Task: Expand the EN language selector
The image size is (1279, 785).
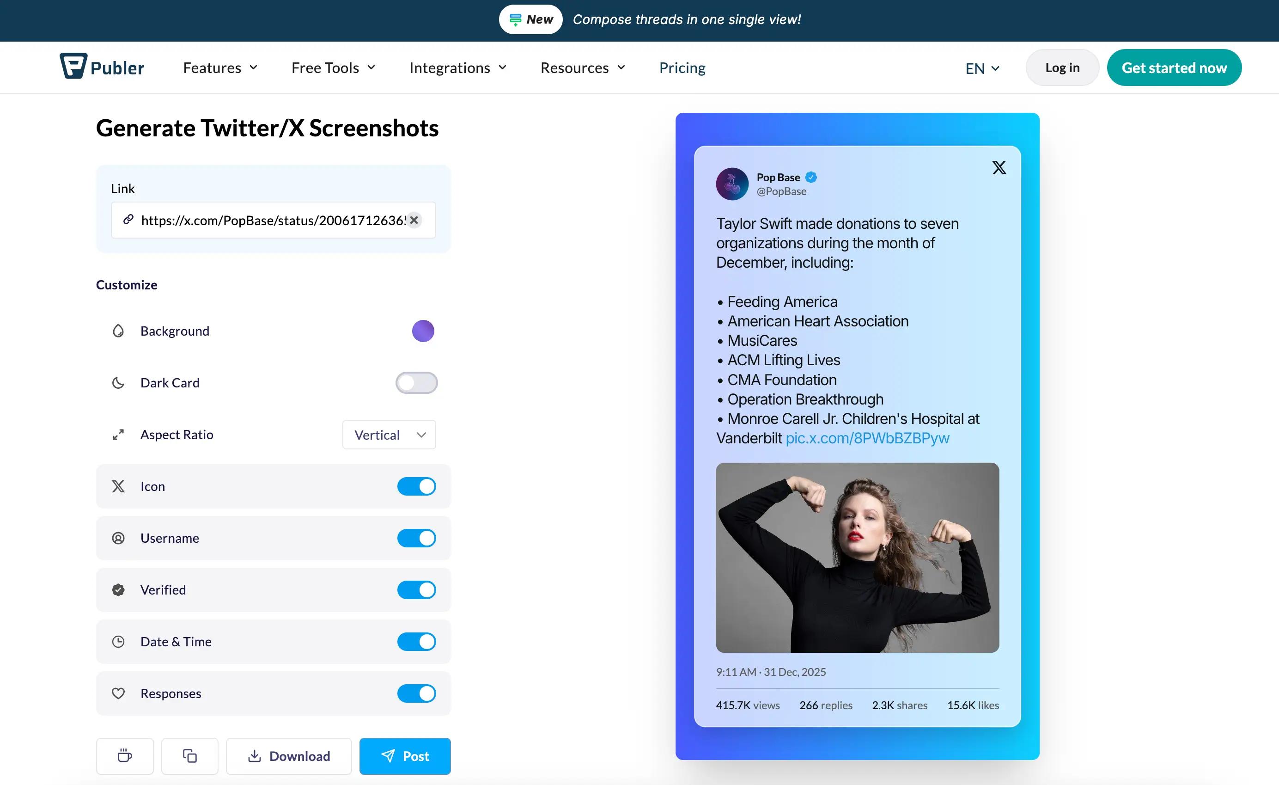Action: click(982, 68)
